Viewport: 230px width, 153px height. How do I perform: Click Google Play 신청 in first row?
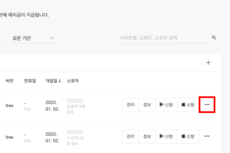166,105
